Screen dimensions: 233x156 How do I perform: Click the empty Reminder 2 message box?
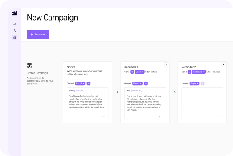pos(202,103)
